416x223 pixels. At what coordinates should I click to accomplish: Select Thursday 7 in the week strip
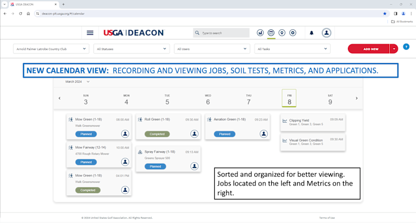point(249,100)
